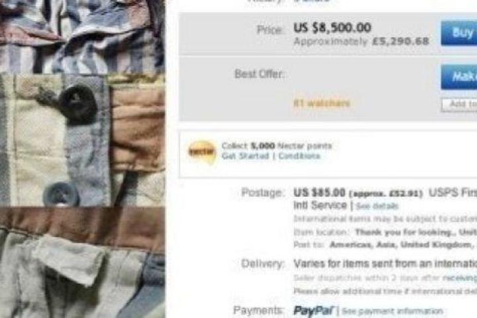Open the striped garment product photo
The image size is (477, 318).
pyautogui.click(x=82, y=159)
